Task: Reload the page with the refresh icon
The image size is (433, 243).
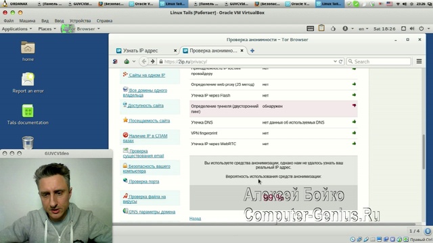Action: 341,61
